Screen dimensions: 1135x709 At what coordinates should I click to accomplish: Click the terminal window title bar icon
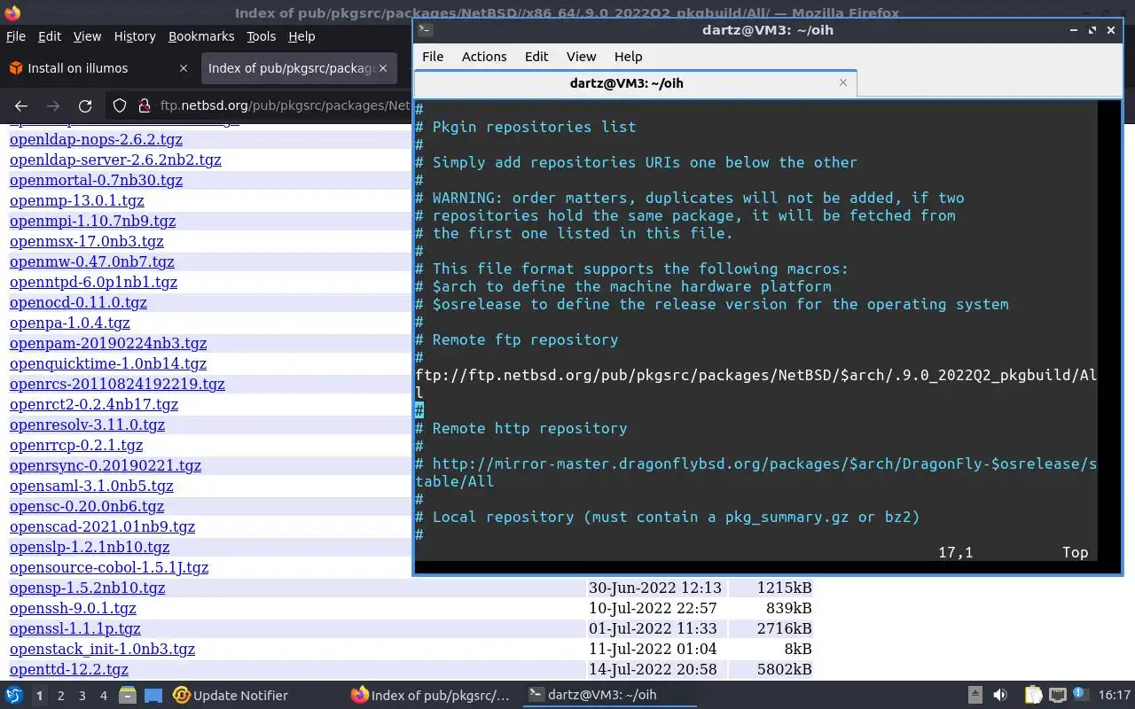(425, 29)
